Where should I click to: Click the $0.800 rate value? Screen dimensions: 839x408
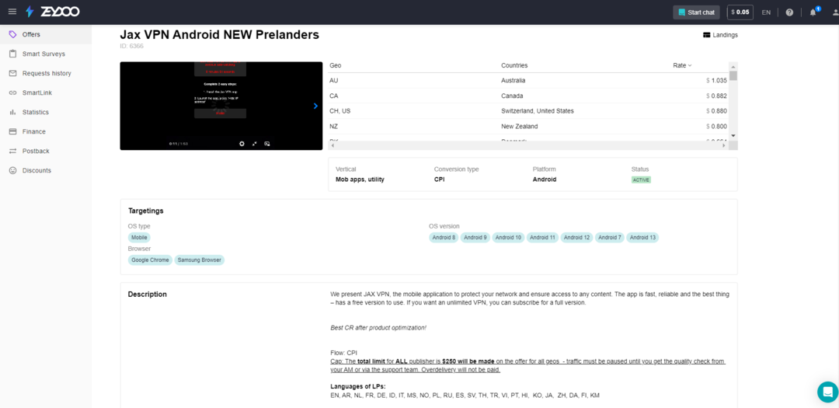click(x=716, y=127)
